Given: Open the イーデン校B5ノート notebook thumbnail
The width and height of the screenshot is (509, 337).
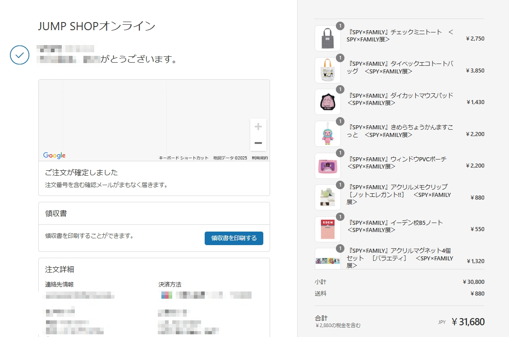Looking at the screenshot, I should (x=328, y=229).
